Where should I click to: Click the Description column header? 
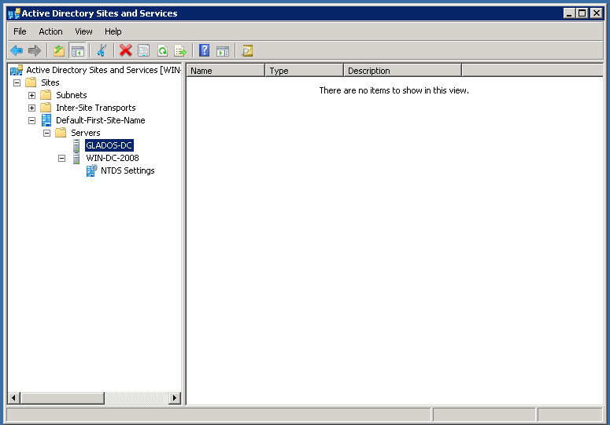(x=401, y=71)
